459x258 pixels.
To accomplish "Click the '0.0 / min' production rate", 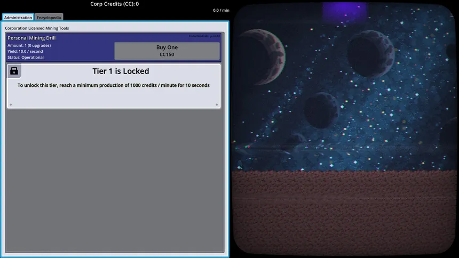I will [221, 10].
